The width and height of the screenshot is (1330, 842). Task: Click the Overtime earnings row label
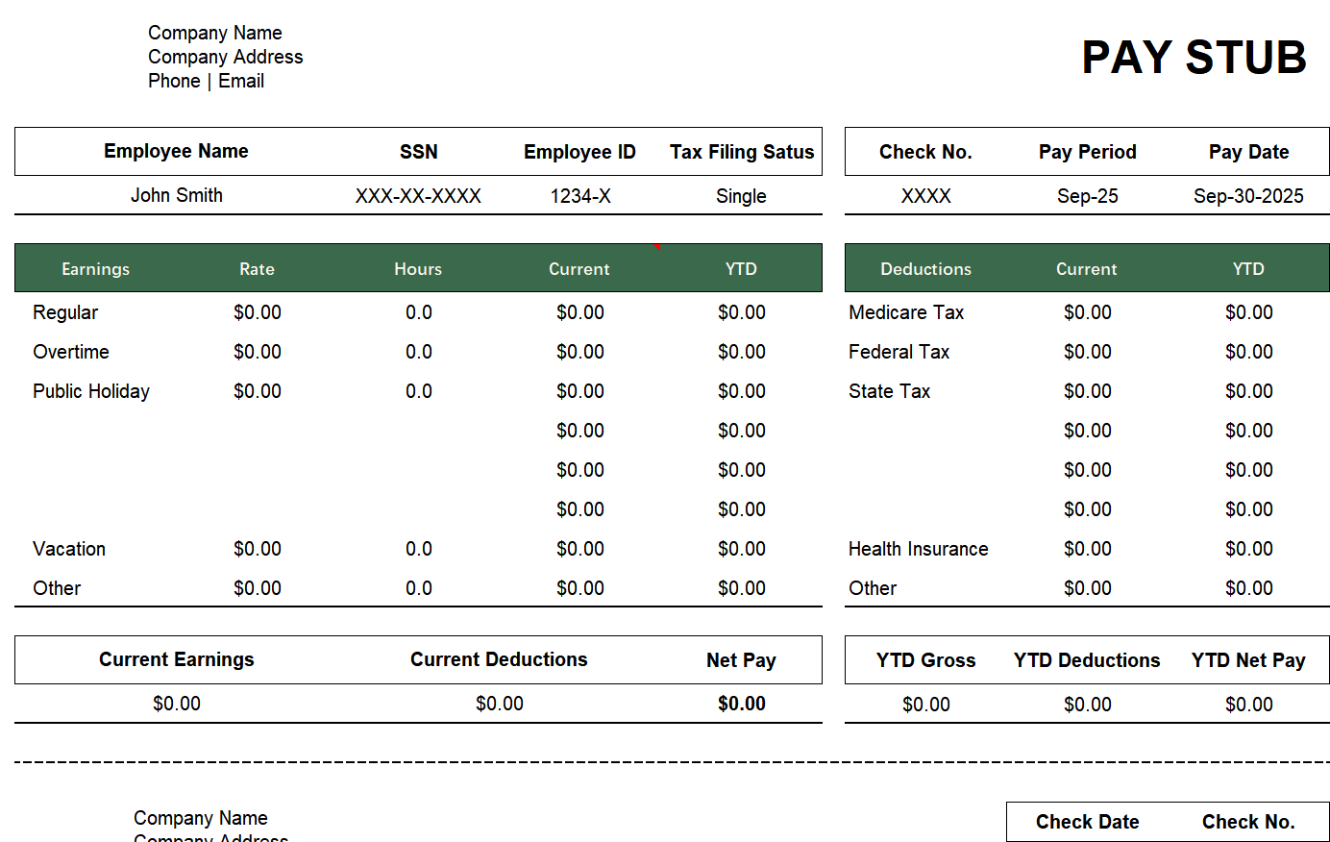[x=71, y=352]
